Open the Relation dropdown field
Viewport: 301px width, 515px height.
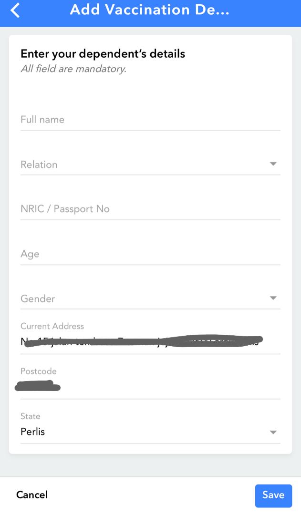pyautogui.click(x=143, y=165)
